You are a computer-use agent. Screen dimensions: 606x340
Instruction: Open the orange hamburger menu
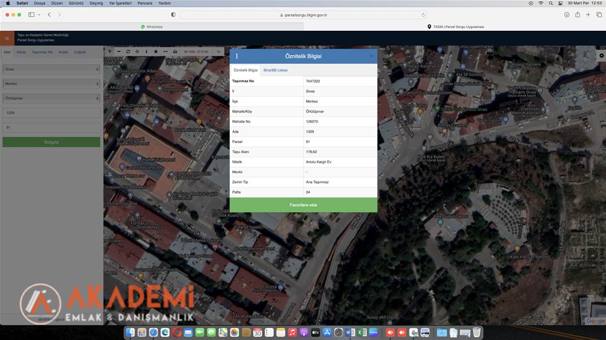coord(7,38)
